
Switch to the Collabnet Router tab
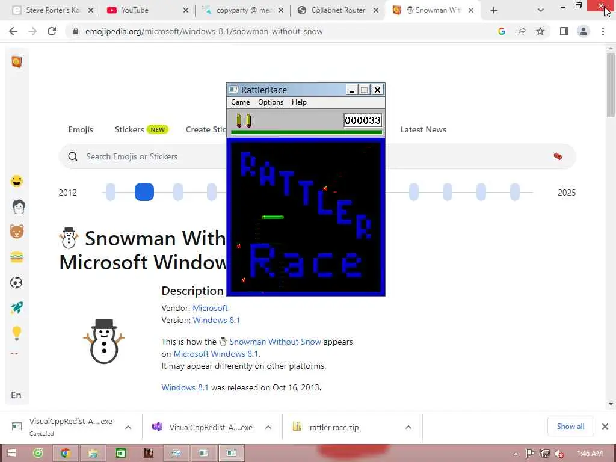pos(338,10)
